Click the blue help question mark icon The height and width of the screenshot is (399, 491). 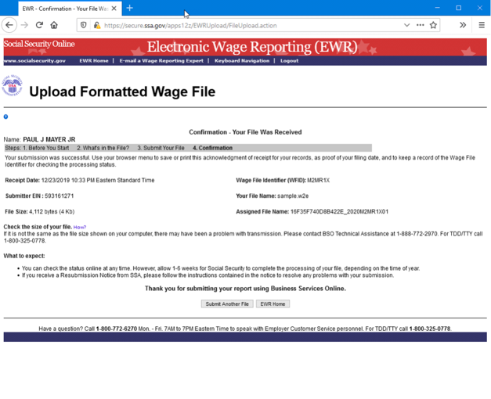pyautogui.click(x=5, y=117)
